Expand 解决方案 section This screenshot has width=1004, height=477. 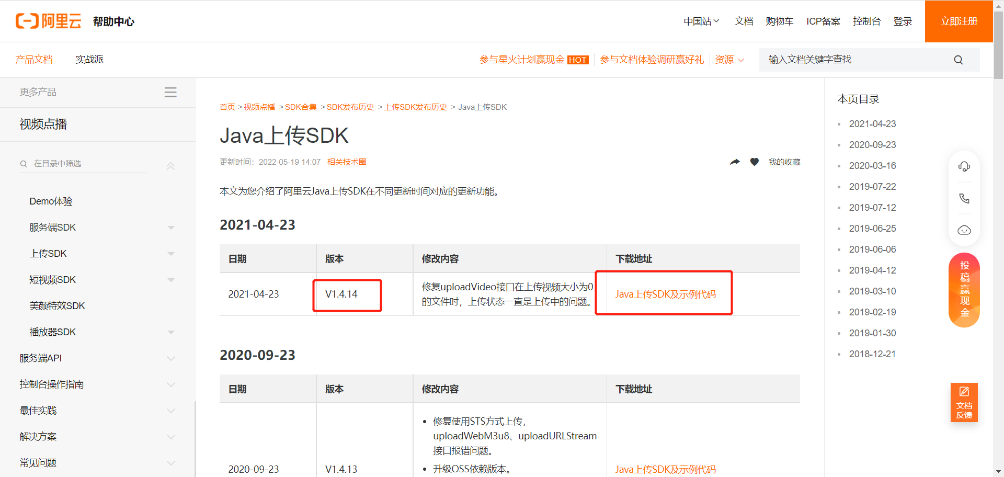[171, 437]
